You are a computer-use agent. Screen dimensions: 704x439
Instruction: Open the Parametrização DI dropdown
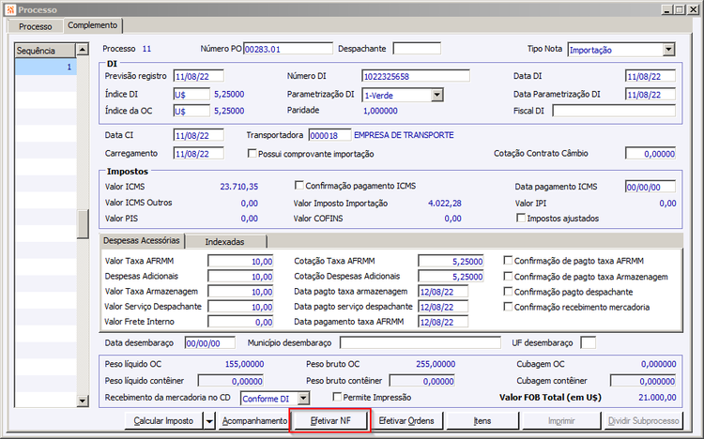[x=436, y=94]
